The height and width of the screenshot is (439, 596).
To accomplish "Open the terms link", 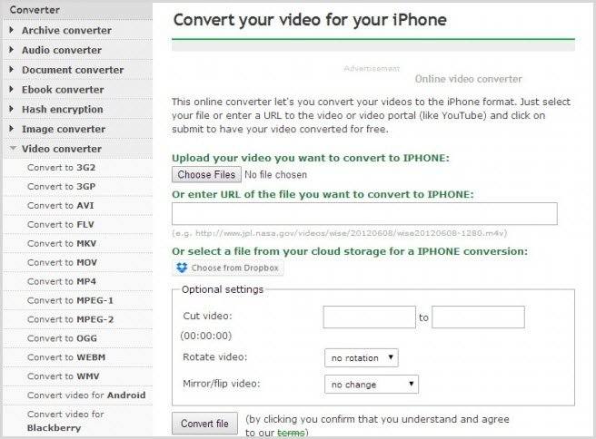I will point(291,433).
